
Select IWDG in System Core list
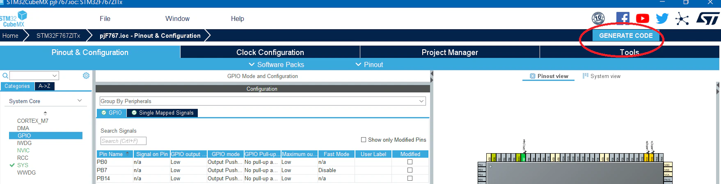click(x=24, y=143)
